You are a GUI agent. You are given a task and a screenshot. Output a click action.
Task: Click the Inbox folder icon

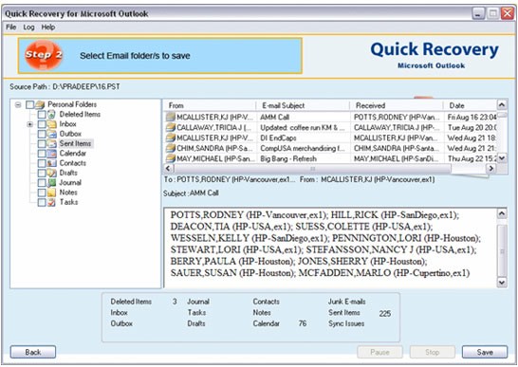tap(51, 124)
